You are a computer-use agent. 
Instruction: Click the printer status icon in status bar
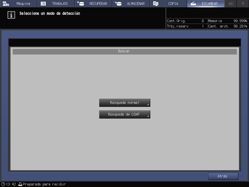pyautogui.click(x=20, y=184)
